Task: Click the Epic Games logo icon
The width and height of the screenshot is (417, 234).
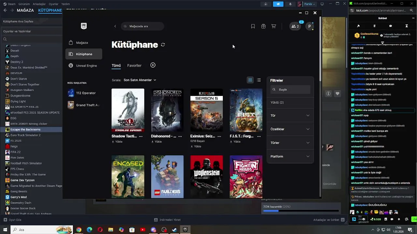Action: 84,26
